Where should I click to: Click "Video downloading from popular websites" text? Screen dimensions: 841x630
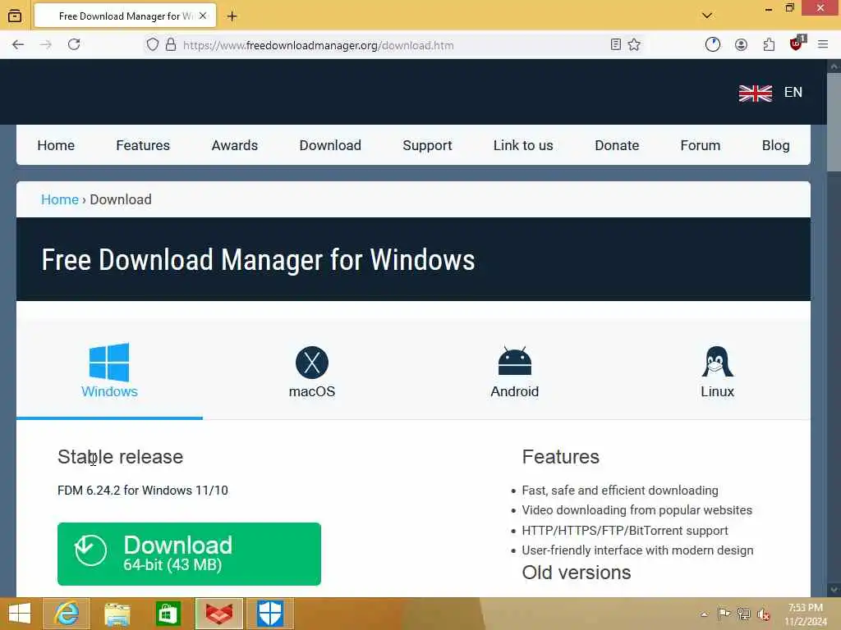tap(636, 510)
